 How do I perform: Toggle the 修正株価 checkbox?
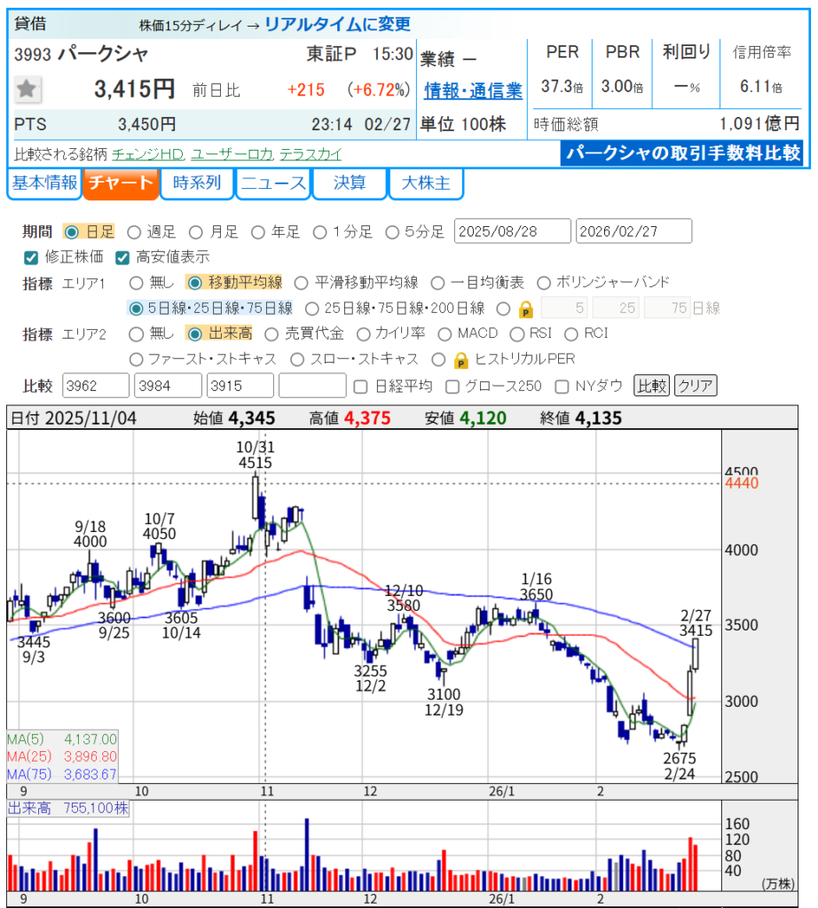31,257
